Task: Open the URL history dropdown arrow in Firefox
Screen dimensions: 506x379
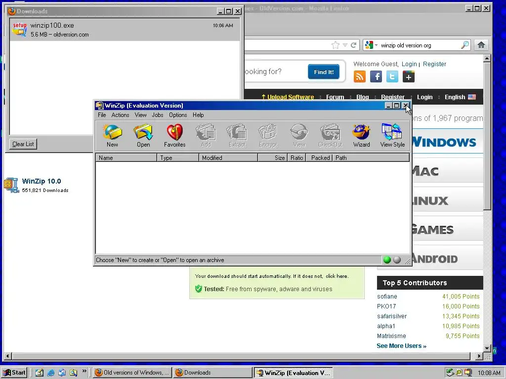Action: 345,45
